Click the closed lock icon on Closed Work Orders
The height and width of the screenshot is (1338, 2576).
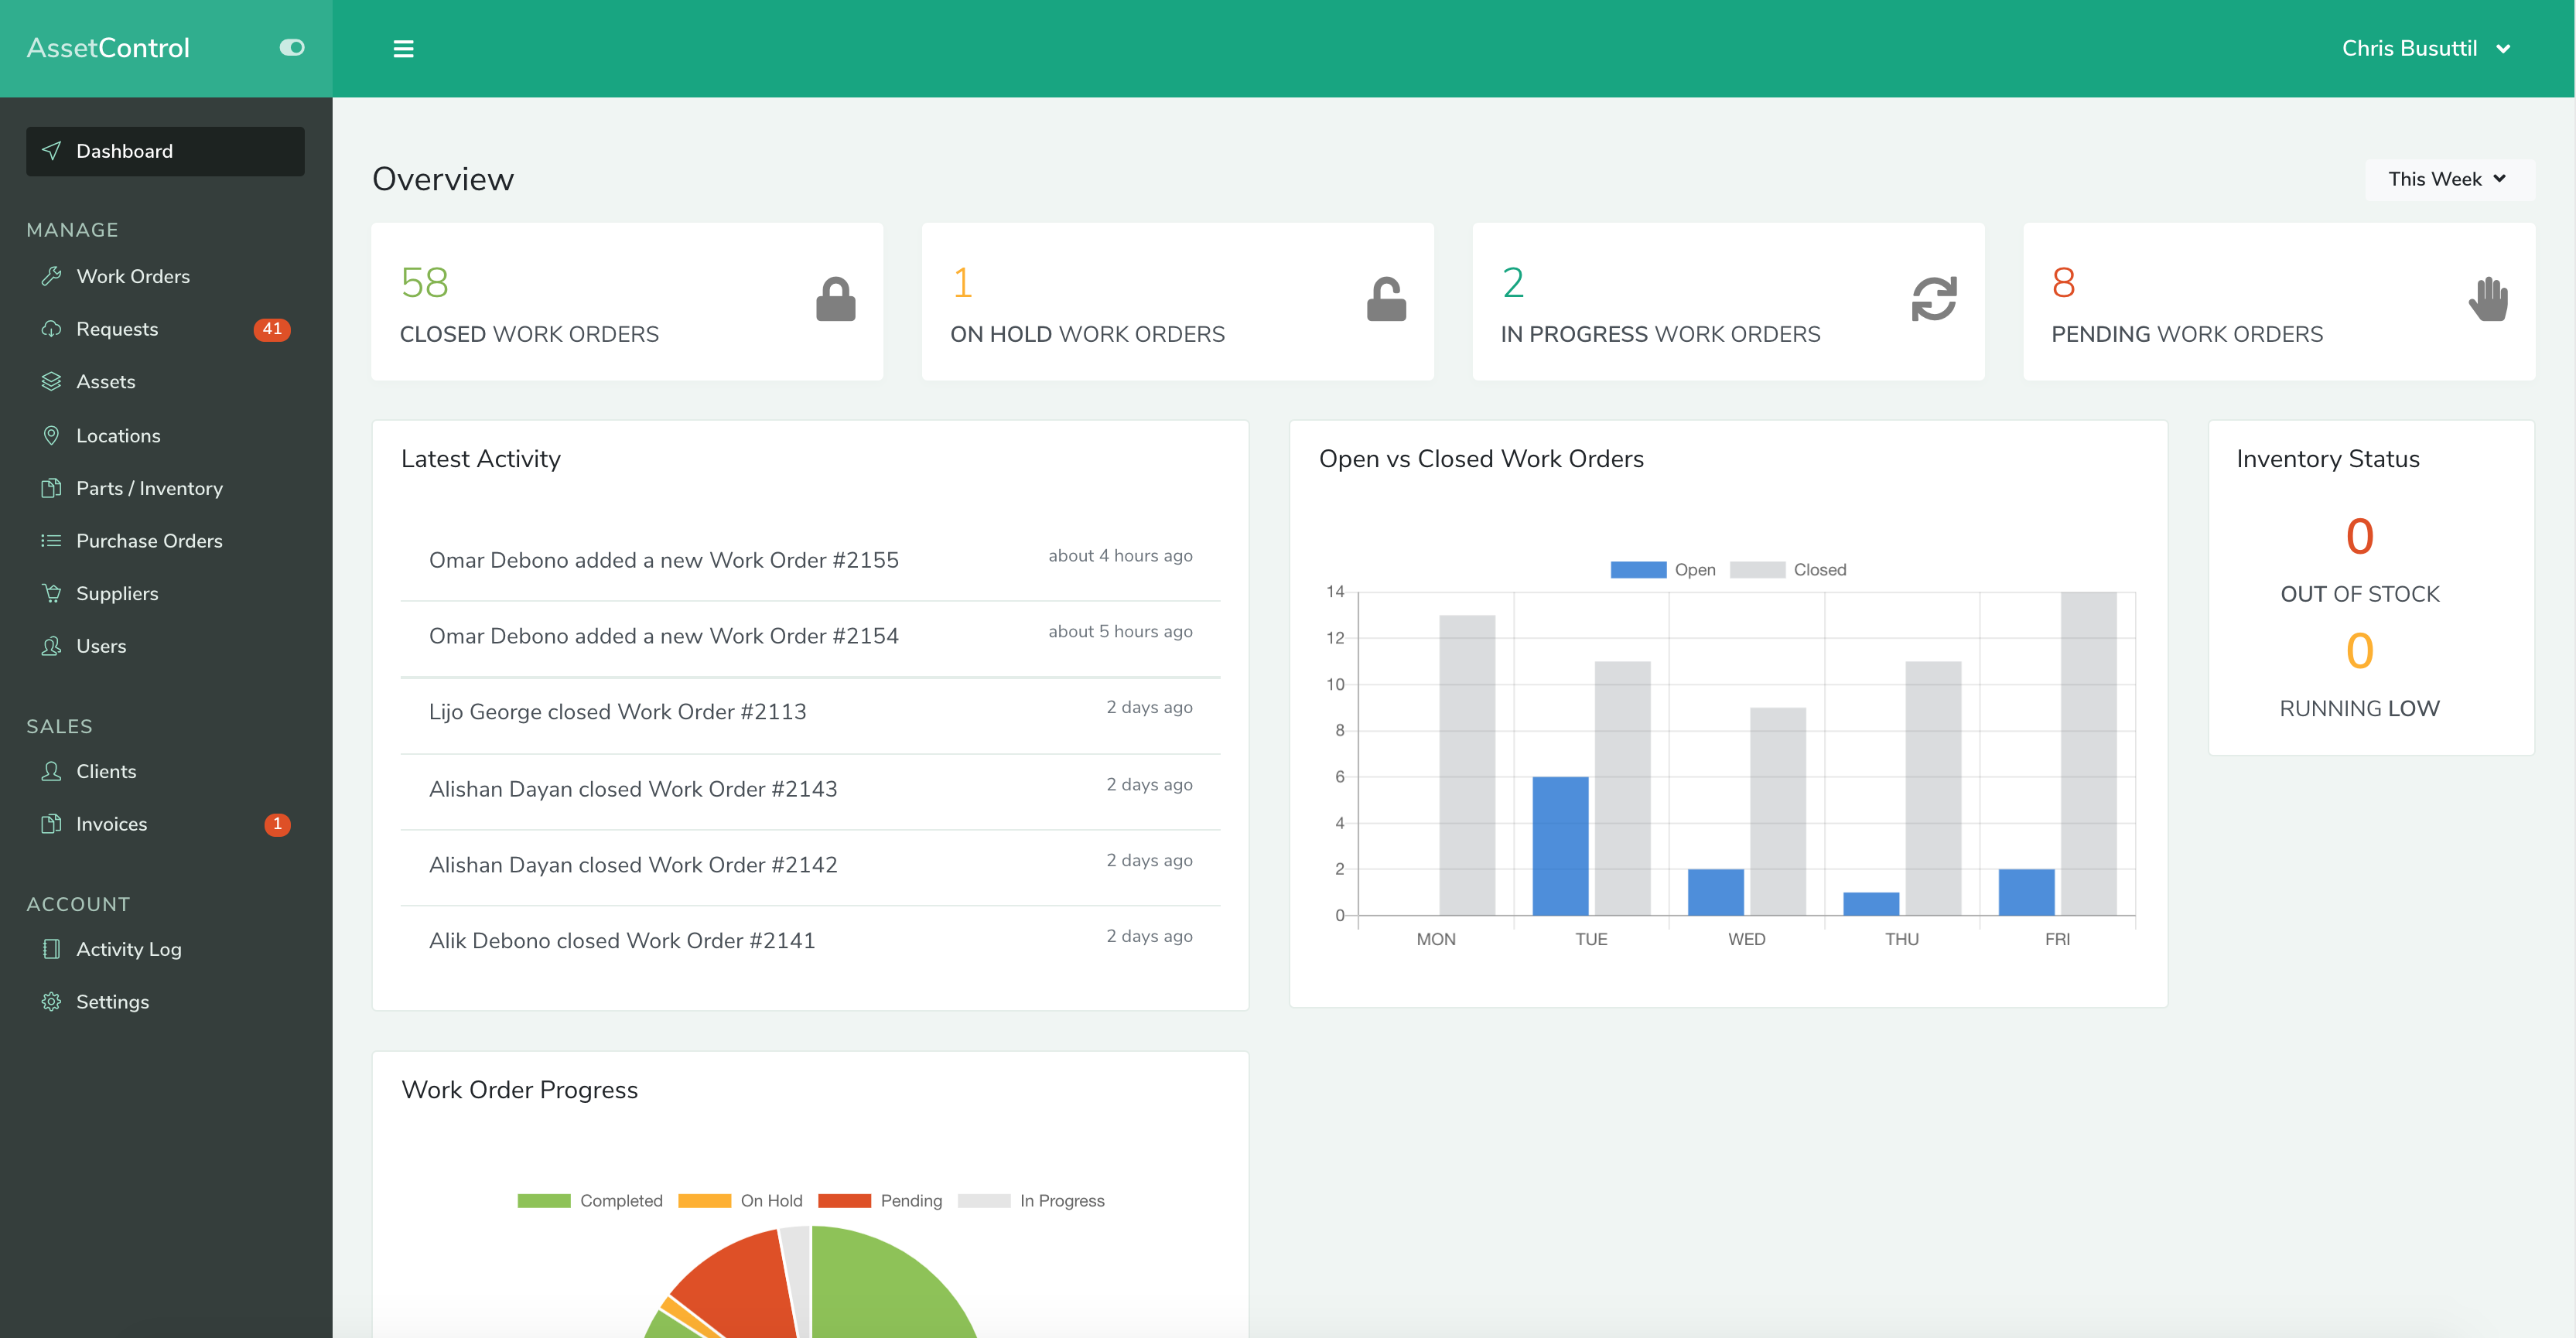[836, 299]
